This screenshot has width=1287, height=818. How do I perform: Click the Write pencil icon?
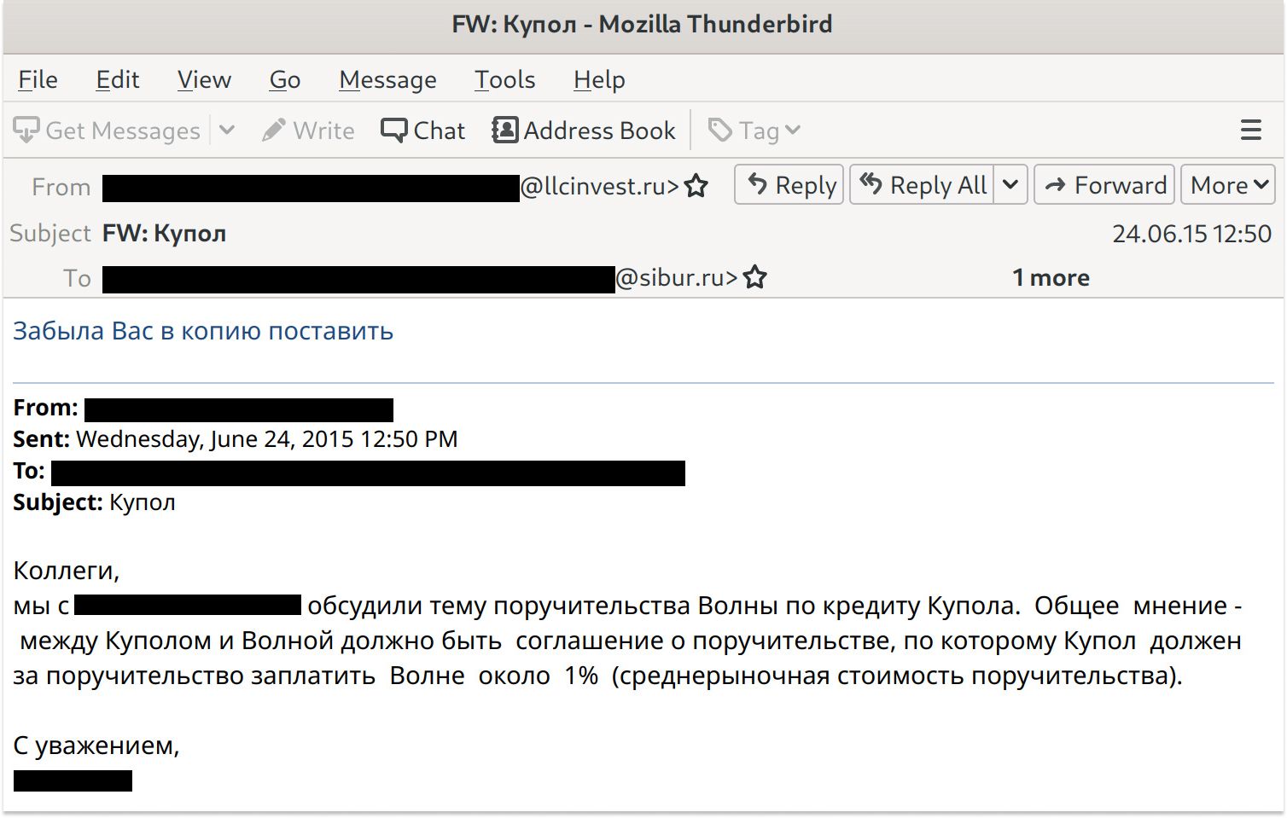click(x=274, y=131)
